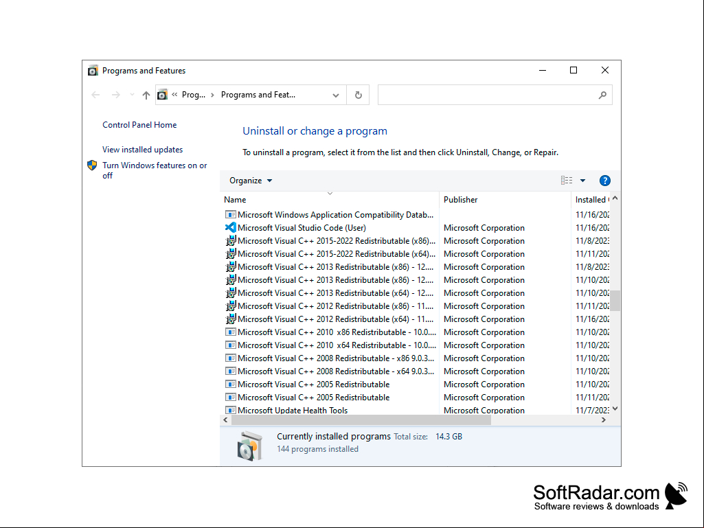Select Visual C++ 2015-2022 Redistributable (x86) name
The width and height of the screenshot is (704, 528).
point(337,240)
